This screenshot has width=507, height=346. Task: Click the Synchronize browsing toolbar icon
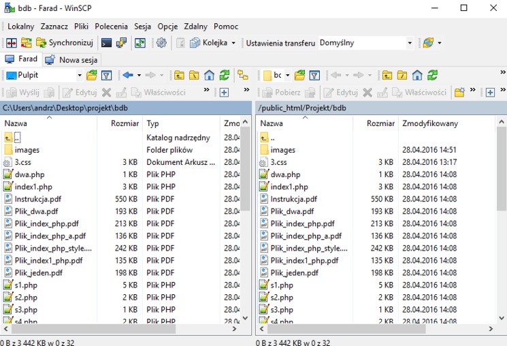[x=27, y=43]
